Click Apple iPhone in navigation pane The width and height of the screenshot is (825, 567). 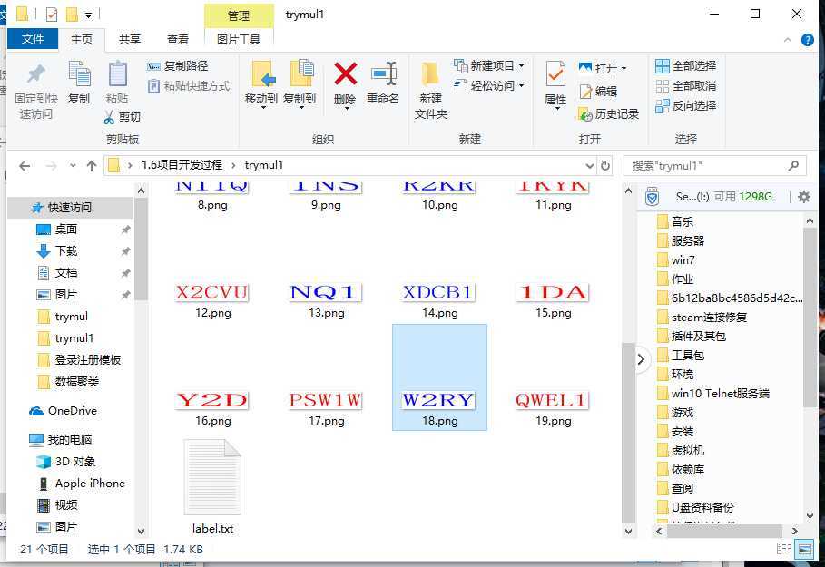click(x=90, y=484)
